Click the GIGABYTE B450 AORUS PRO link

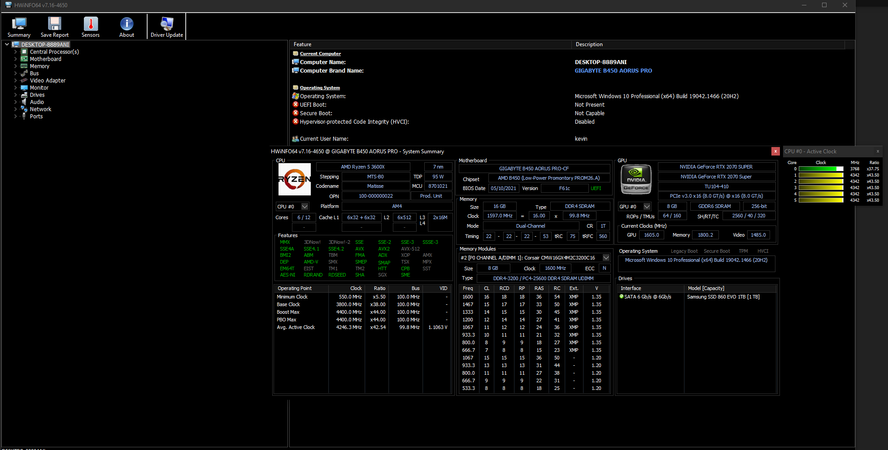(x=613, y=71)
